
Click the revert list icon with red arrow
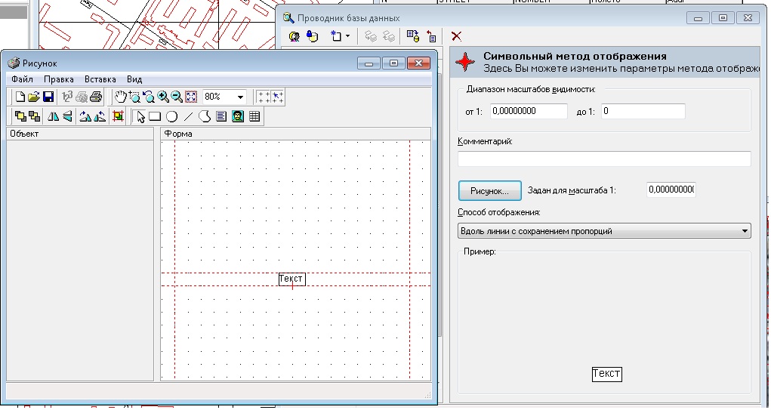click(431, 36)
